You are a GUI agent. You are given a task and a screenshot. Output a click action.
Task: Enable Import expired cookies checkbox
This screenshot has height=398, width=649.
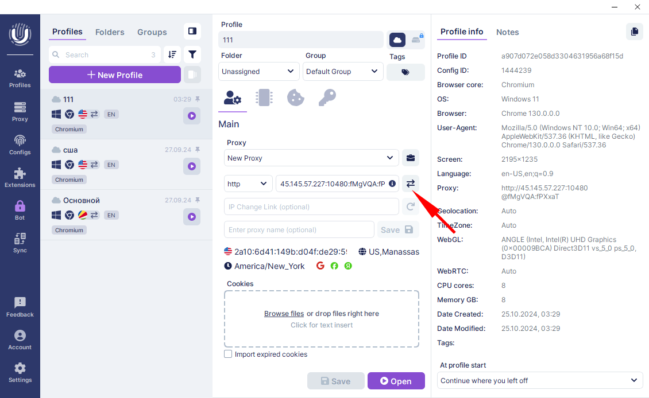228,354
